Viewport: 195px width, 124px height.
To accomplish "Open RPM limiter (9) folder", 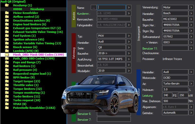I will click(24, 77).
